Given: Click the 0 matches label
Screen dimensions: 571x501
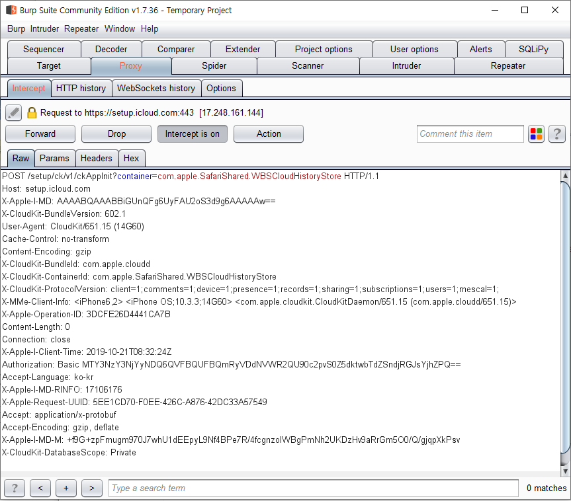Looking at the screenshot, I should (x=547, y=488).
